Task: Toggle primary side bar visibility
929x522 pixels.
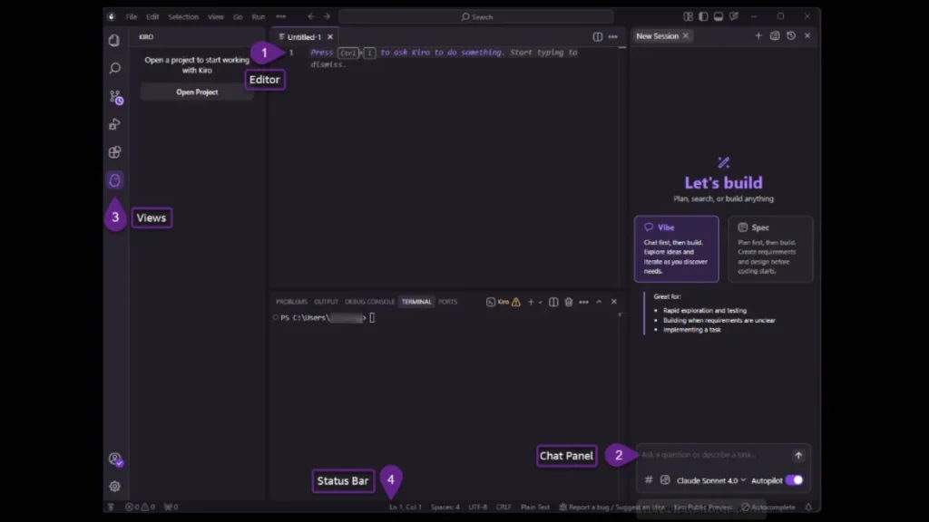Action: [703, 16]
